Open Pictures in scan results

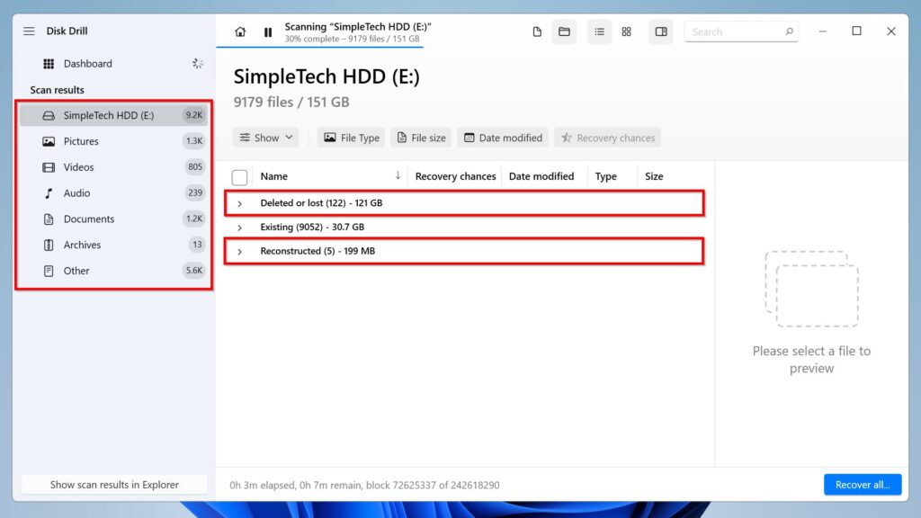(81, 141)
